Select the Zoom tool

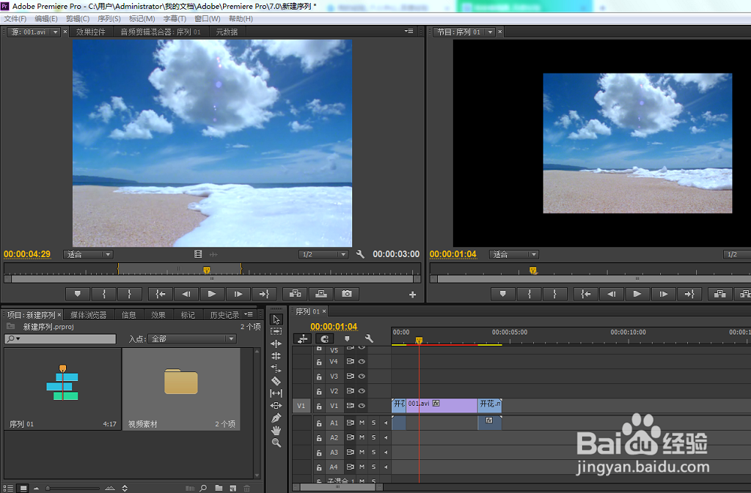point(276,443)
